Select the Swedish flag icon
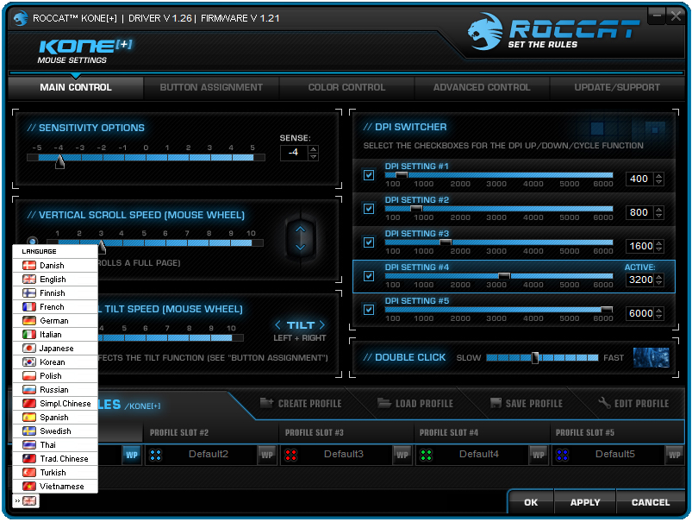The height and width of the screenshot is (522, 692). point(29,431)
